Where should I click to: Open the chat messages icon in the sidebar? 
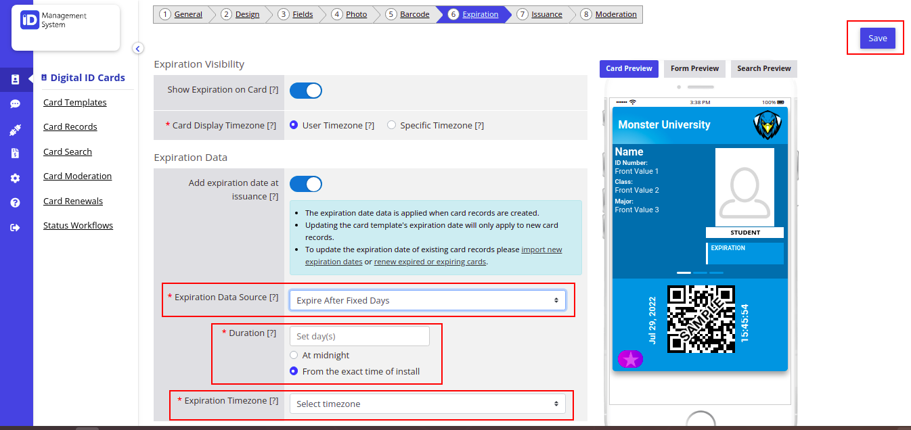16,103
